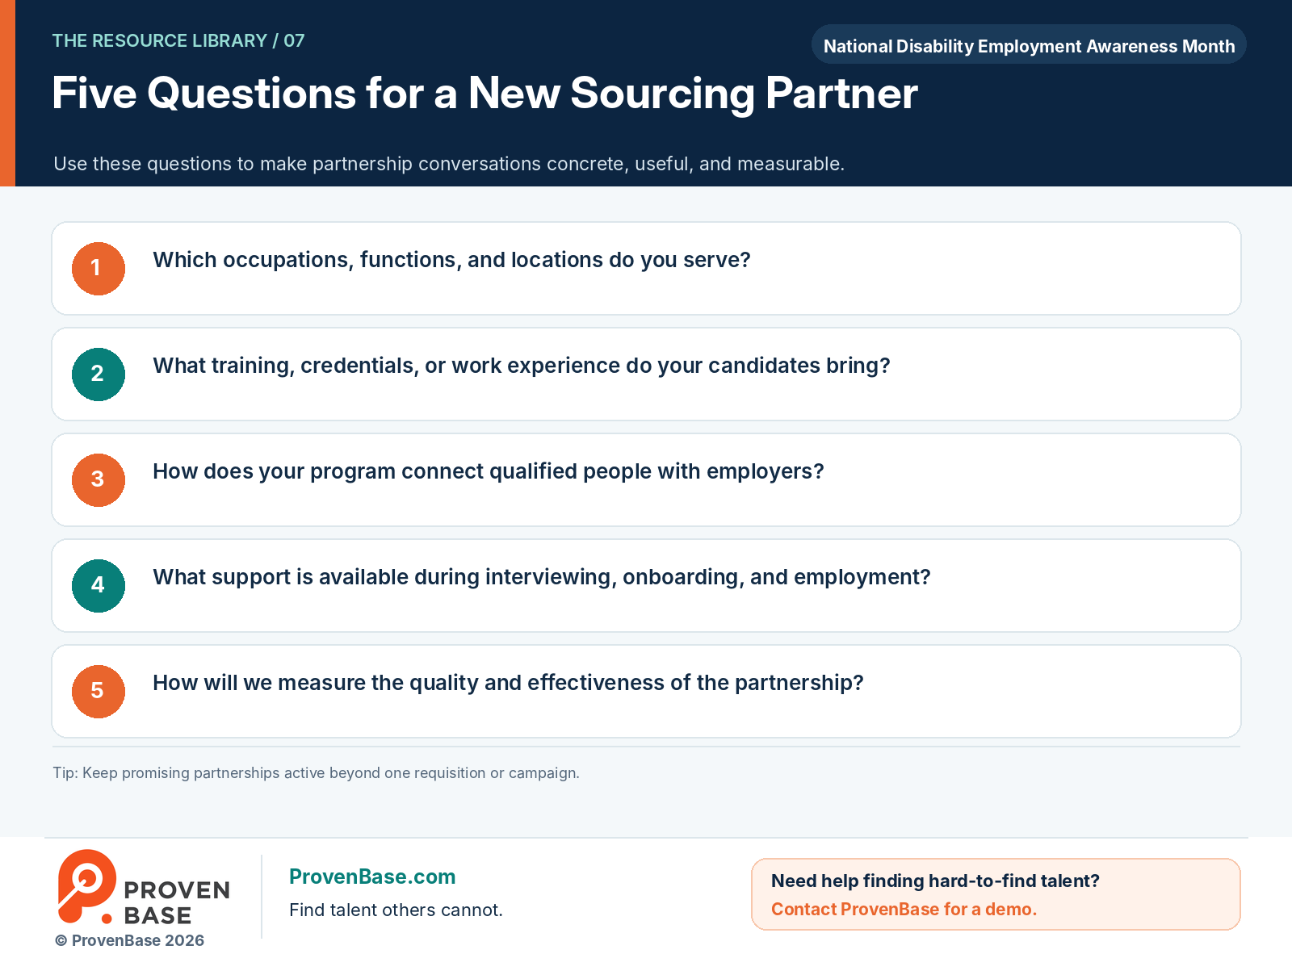
Task: Select 'What support is available during interviewing' question
Action: 646,586
